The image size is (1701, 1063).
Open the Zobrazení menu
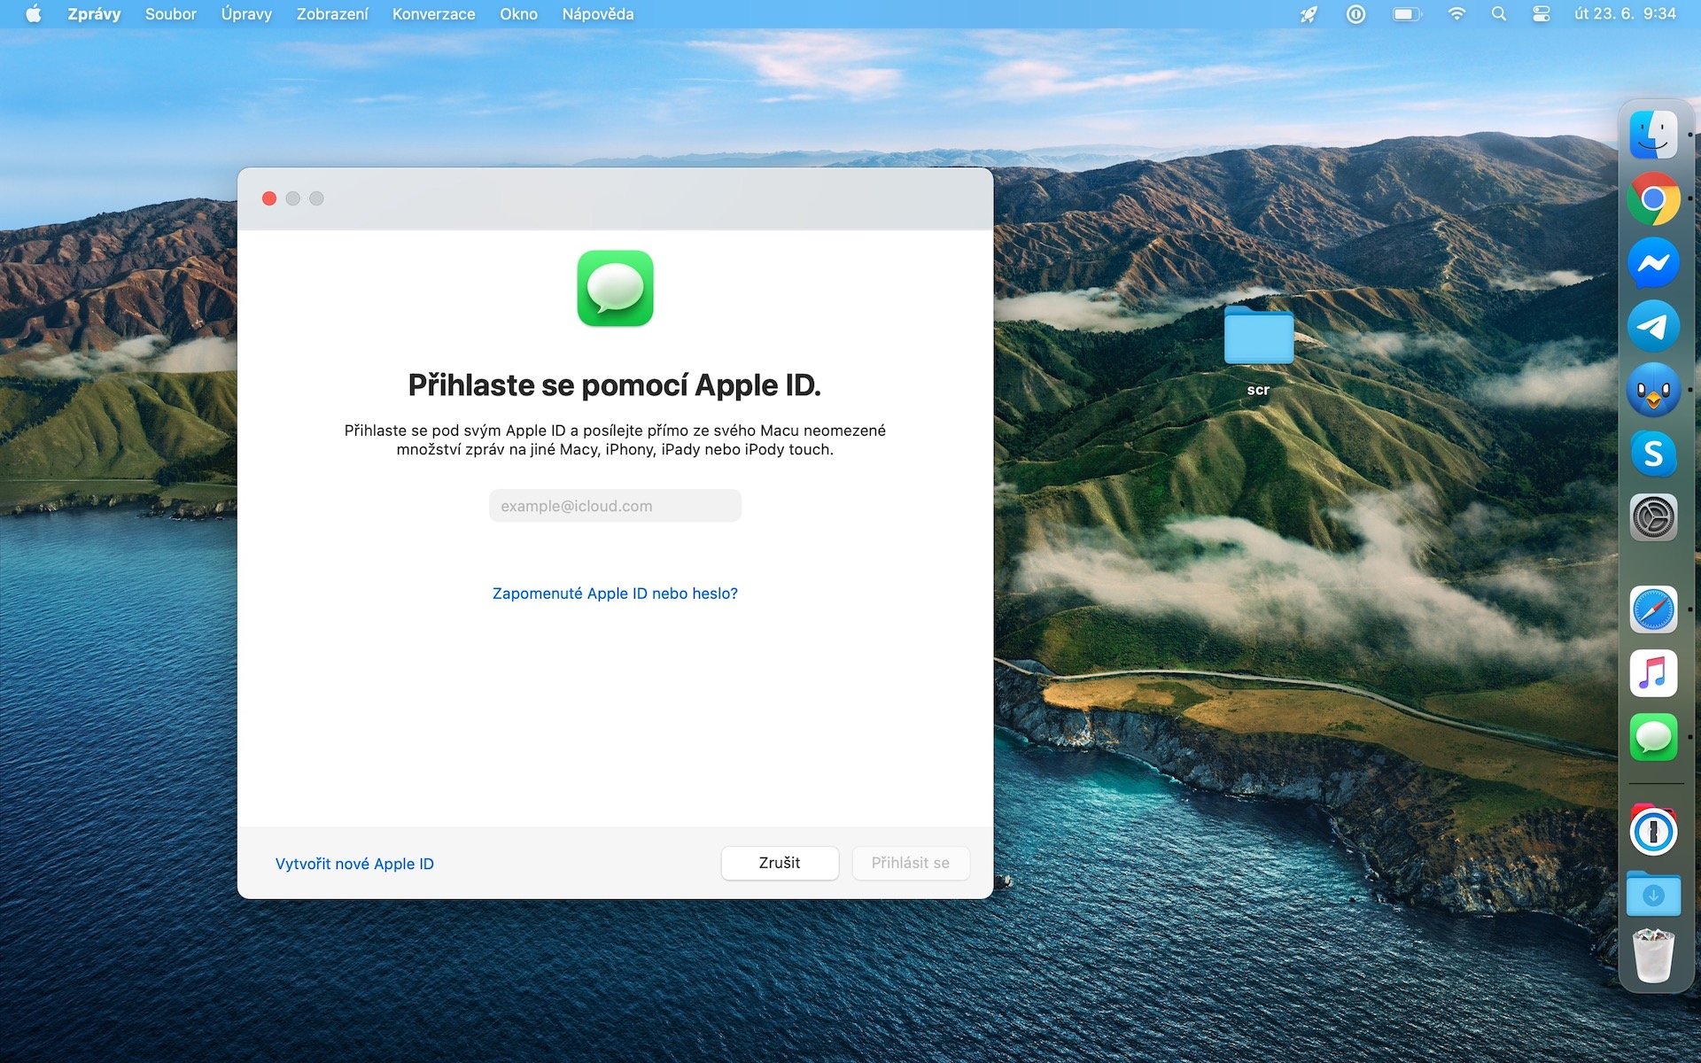click(332, 14)
